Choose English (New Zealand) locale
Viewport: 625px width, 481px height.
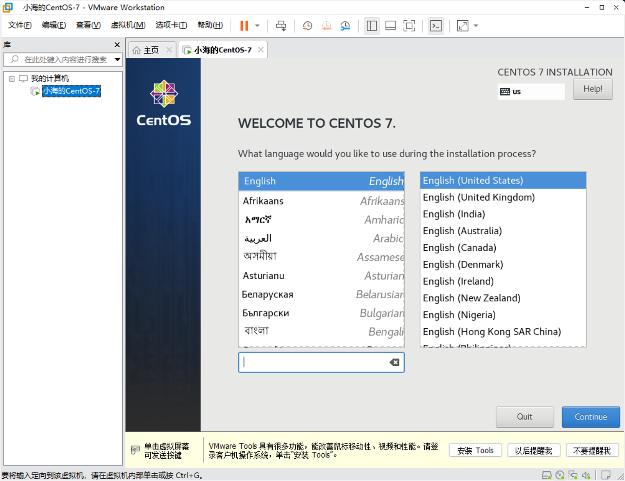[x=503, y=298]
